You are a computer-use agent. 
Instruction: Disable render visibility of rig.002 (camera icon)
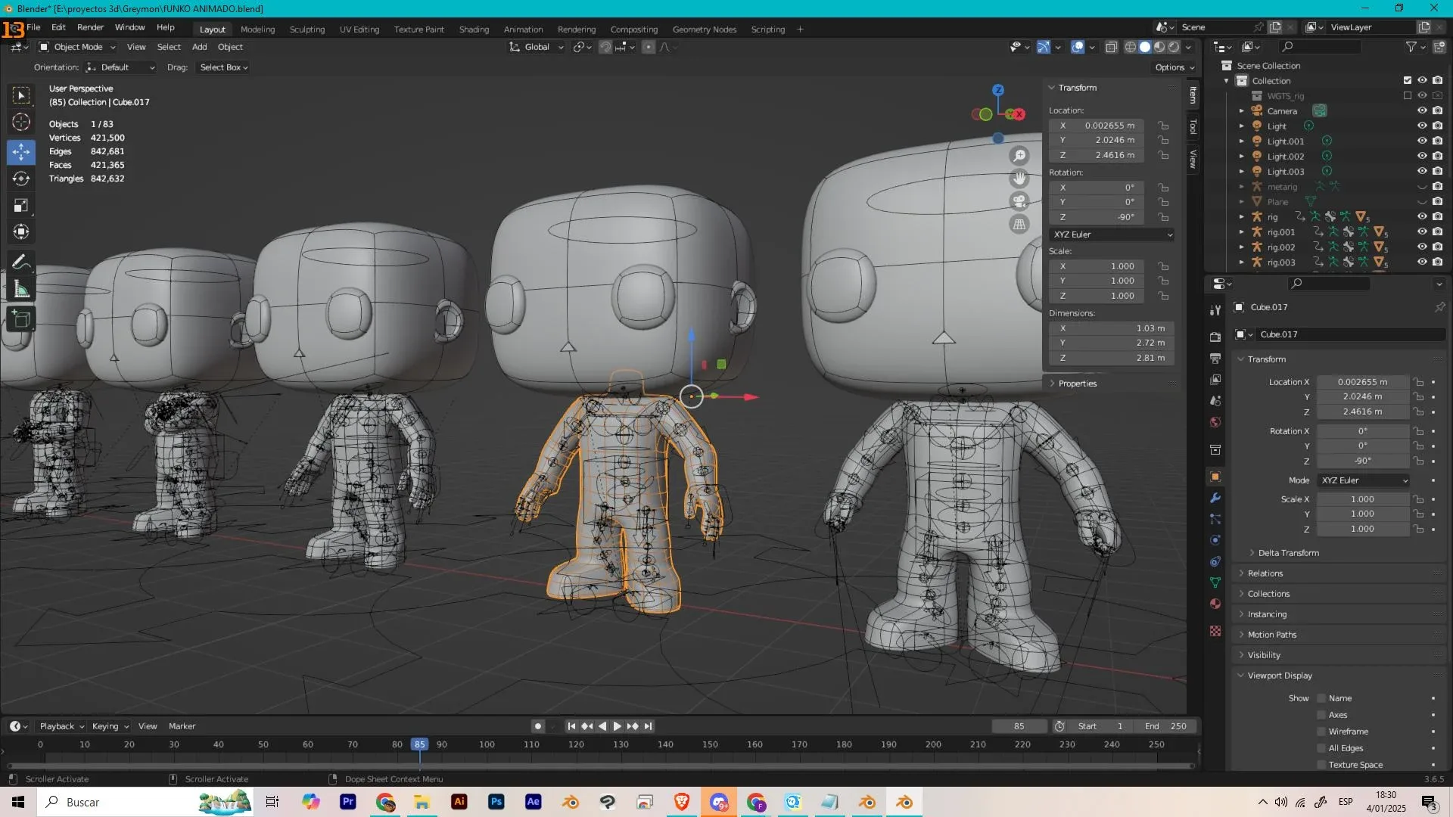pyautogui.click(x=1437, y=247)
